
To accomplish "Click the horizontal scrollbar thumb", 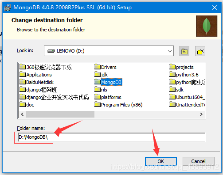I will point(60,114).
